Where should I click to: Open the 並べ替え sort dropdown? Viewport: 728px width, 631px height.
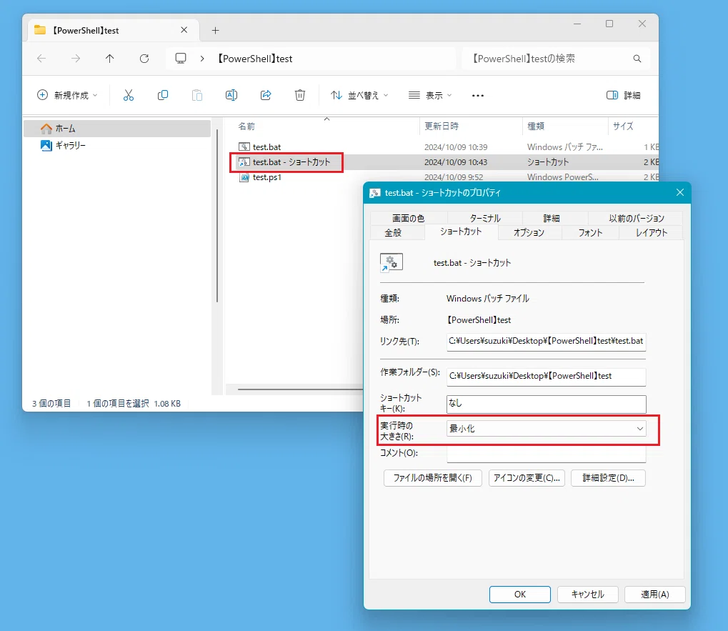point(359,95)
